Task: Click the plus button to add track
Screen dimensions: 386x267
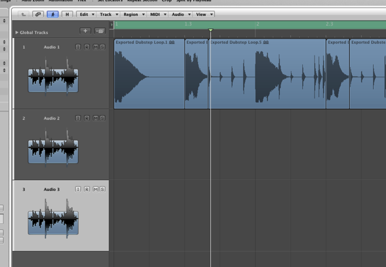Action: pyautogui.click(x=85, y=31)
